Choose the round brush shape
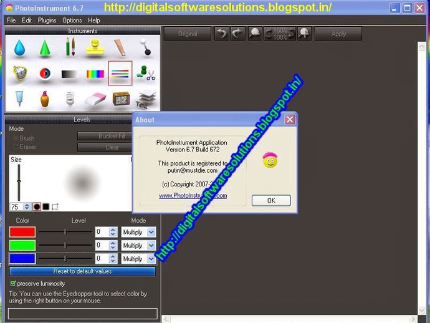The image size is (430, 323). 37,206
